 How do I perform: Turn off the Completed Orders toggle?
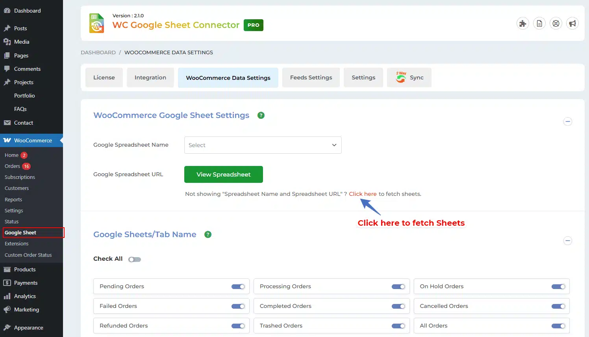point(398,306)
